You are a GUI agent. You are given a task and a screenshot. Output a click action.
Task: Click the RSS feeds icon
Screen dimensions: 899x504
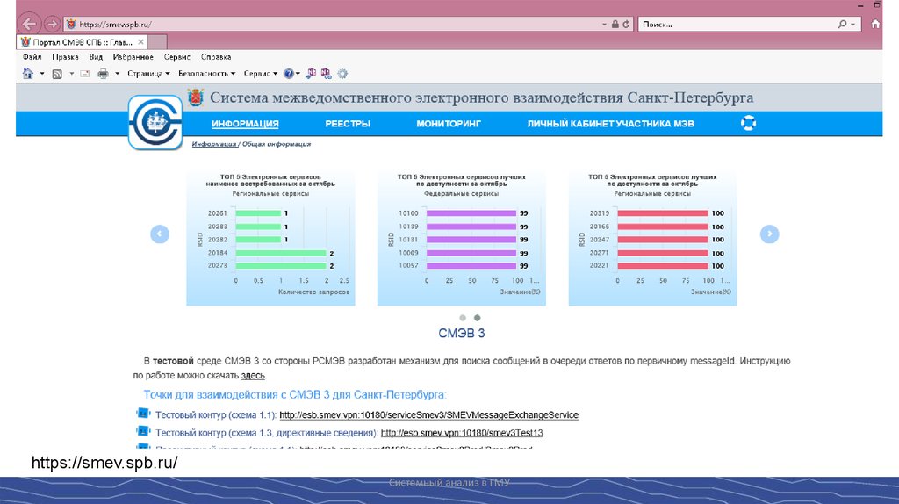point(57,74)
